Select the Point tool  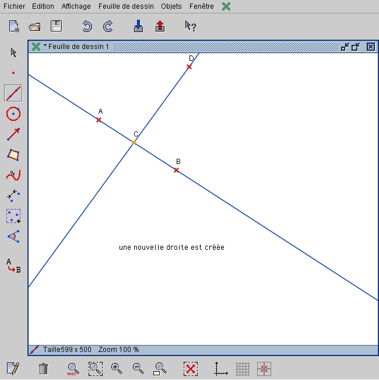(x=13, y=73)
